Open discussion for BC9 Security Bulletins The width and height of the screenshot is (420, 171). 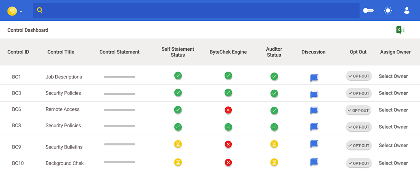pyautogui.click(x=314, y=144)
